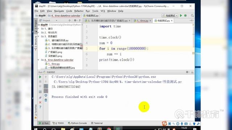Viewport: 232px width, 130px height.
Task: Select 1、递归遍历目录.py in project tree
Action: [58, 40]
